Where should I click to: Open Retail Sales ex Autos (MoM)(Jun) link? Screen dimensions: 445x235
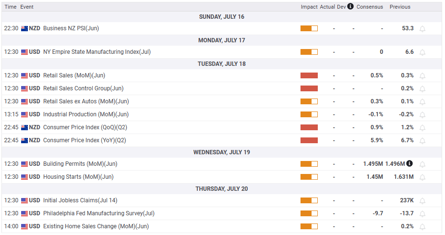[x=86, y=101]
